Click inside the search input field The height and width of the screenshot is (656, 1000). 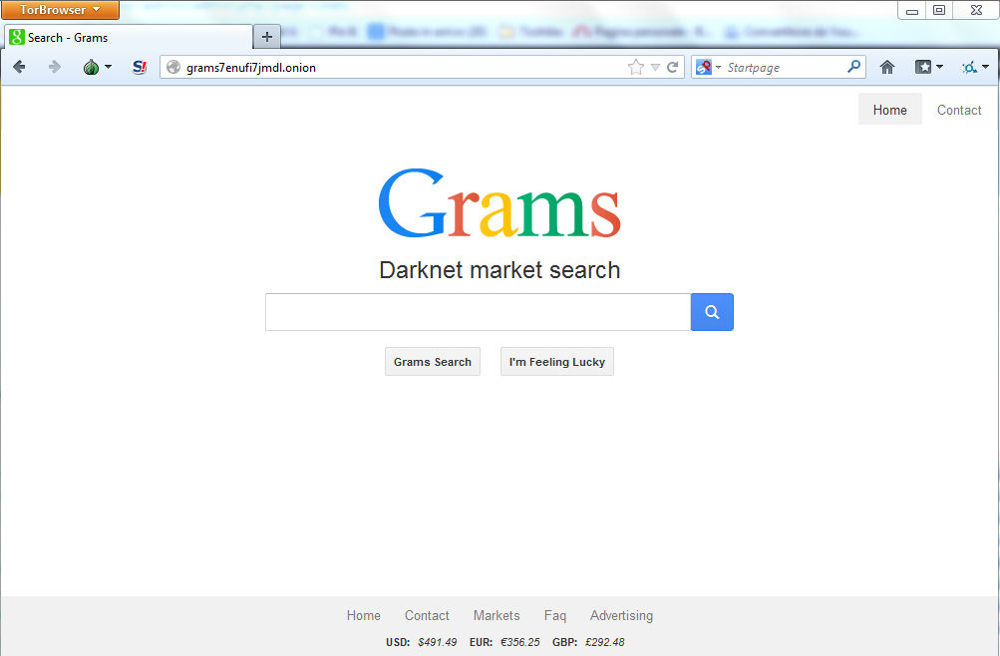click(477, 311)
